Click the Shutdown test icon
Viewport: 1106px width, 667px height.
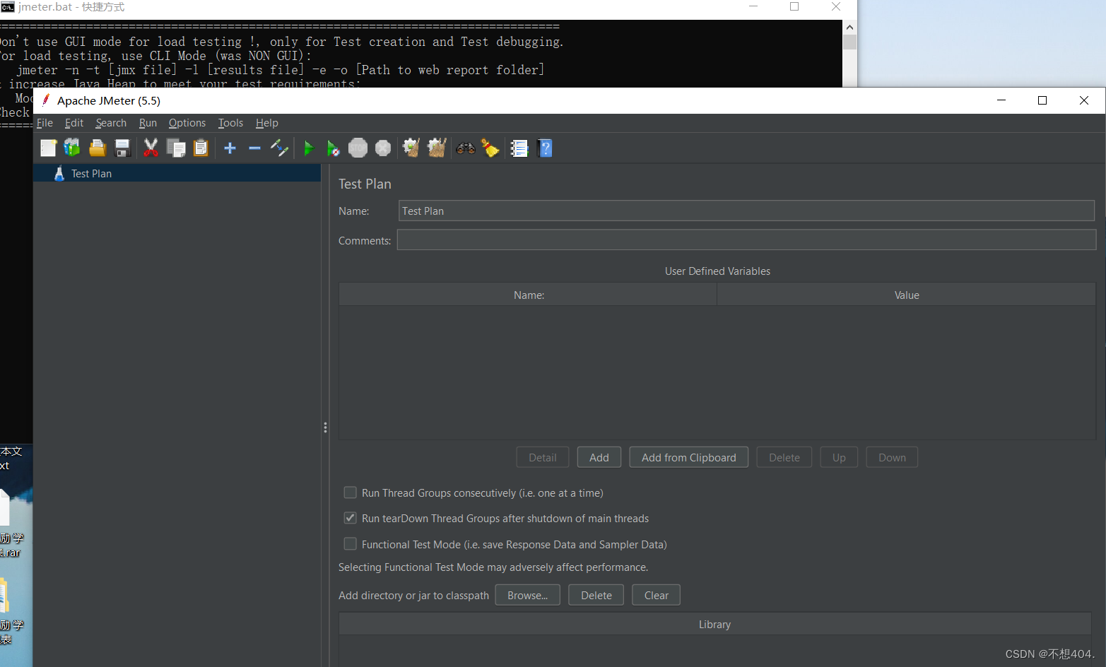[383, 148]
